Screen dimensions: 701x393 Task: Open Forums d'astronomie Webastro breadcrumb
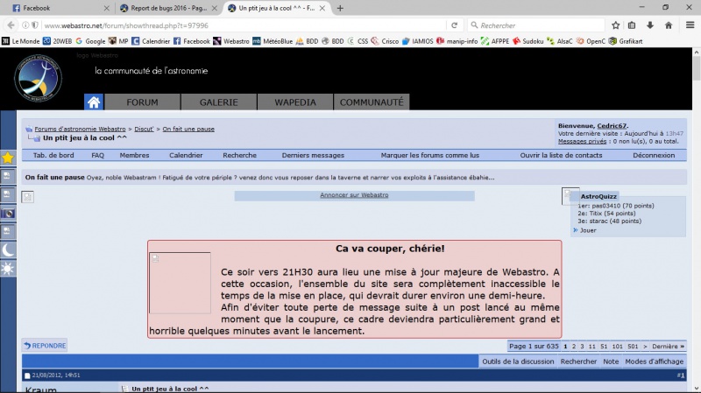80,129
